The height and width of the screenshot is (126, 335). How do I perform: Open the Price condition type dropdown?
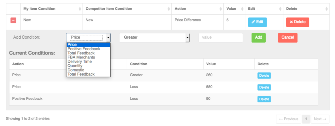click(88, 38)
